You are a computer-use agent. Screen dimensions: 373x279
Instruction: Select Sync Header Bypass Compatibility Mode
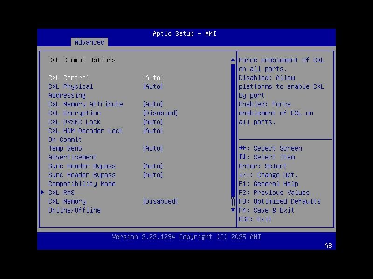click(82, 179)
